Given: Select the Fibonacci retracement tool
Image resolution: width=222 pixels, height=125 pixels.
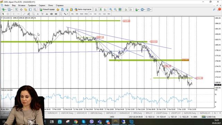Looking at the screenshot, I should click(x=33, y=14).
